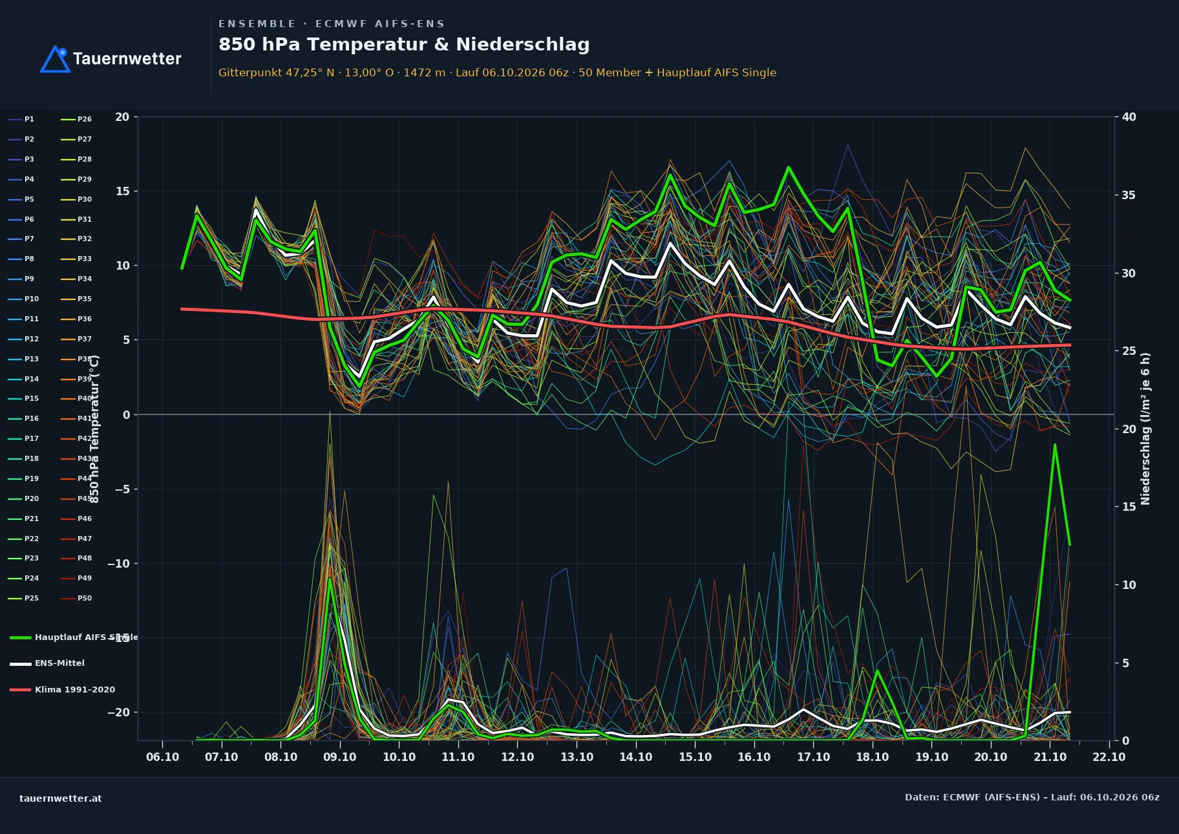Select the P16 legend entry
This screenshot has height=834, width=1179.
tap(23, 418)
